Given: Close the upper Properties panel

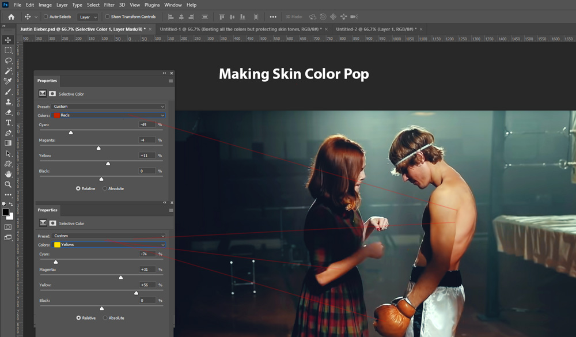Looking at the screenshot, I should [172, 73].
